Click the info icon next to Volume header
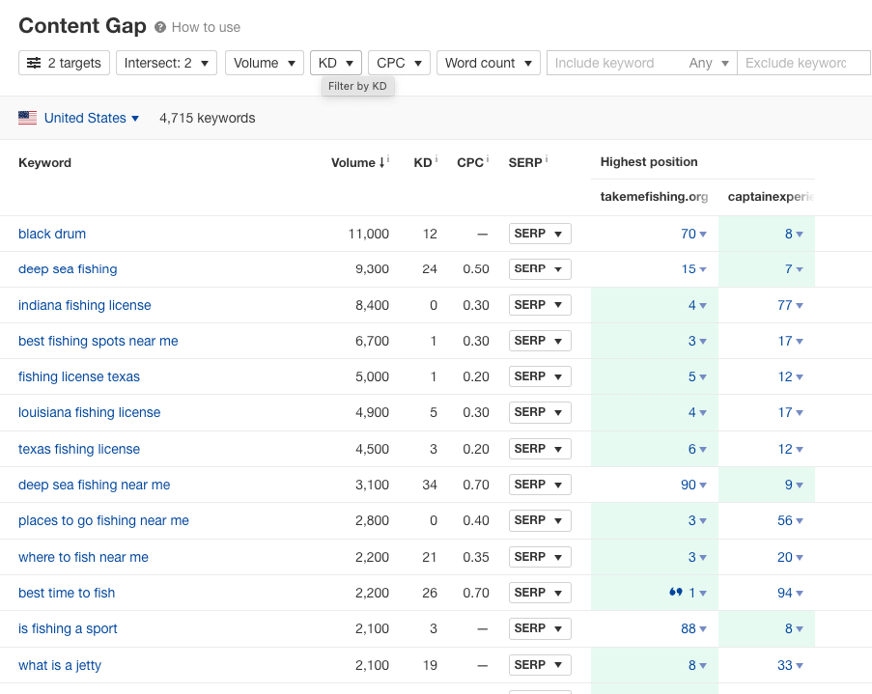The image size is (872, 694). 388,159
